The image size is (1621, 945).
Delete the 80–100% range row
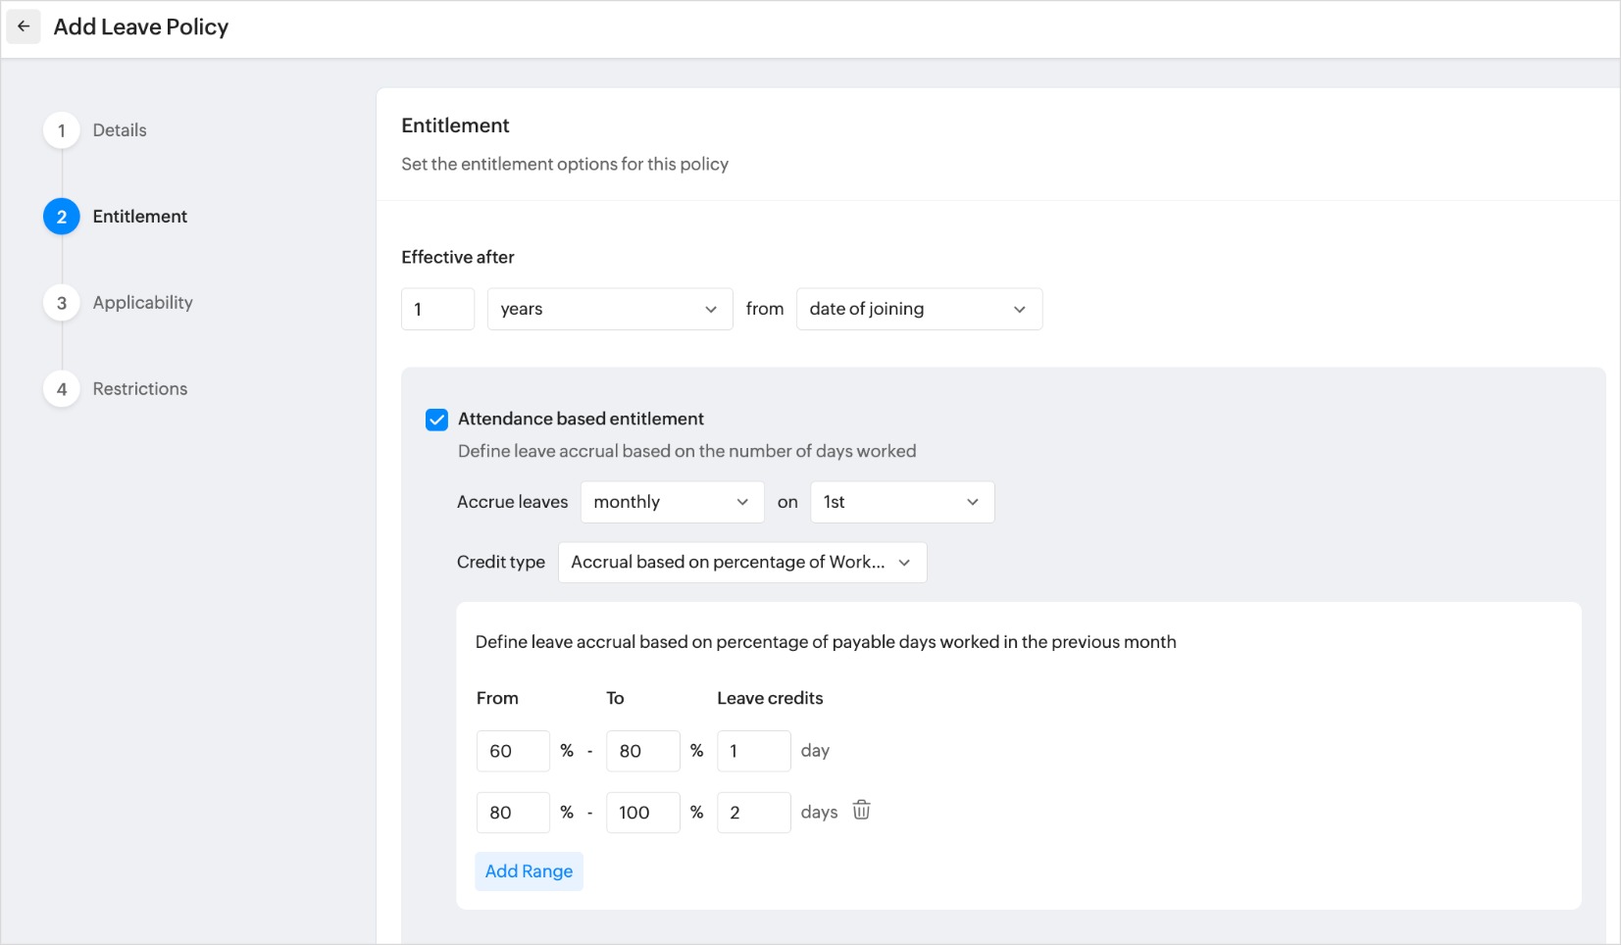coord(861,811)
